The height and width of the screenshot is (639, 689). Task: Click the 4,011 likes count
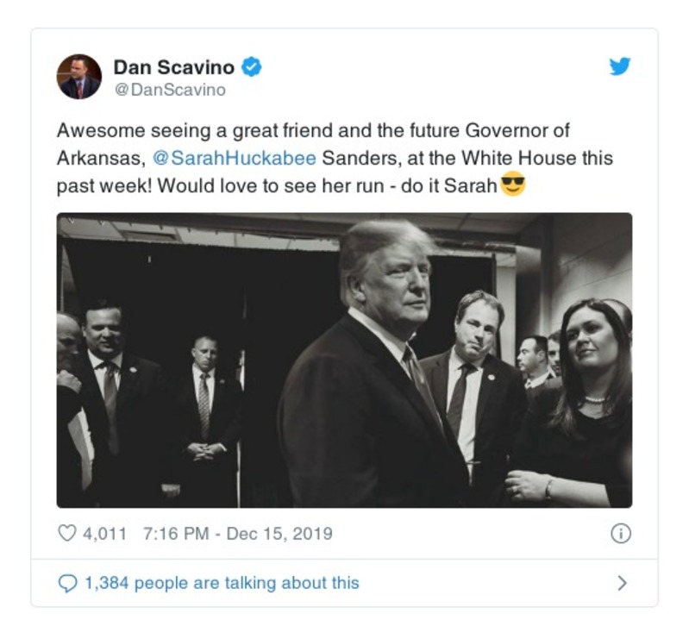coord(104,534)
